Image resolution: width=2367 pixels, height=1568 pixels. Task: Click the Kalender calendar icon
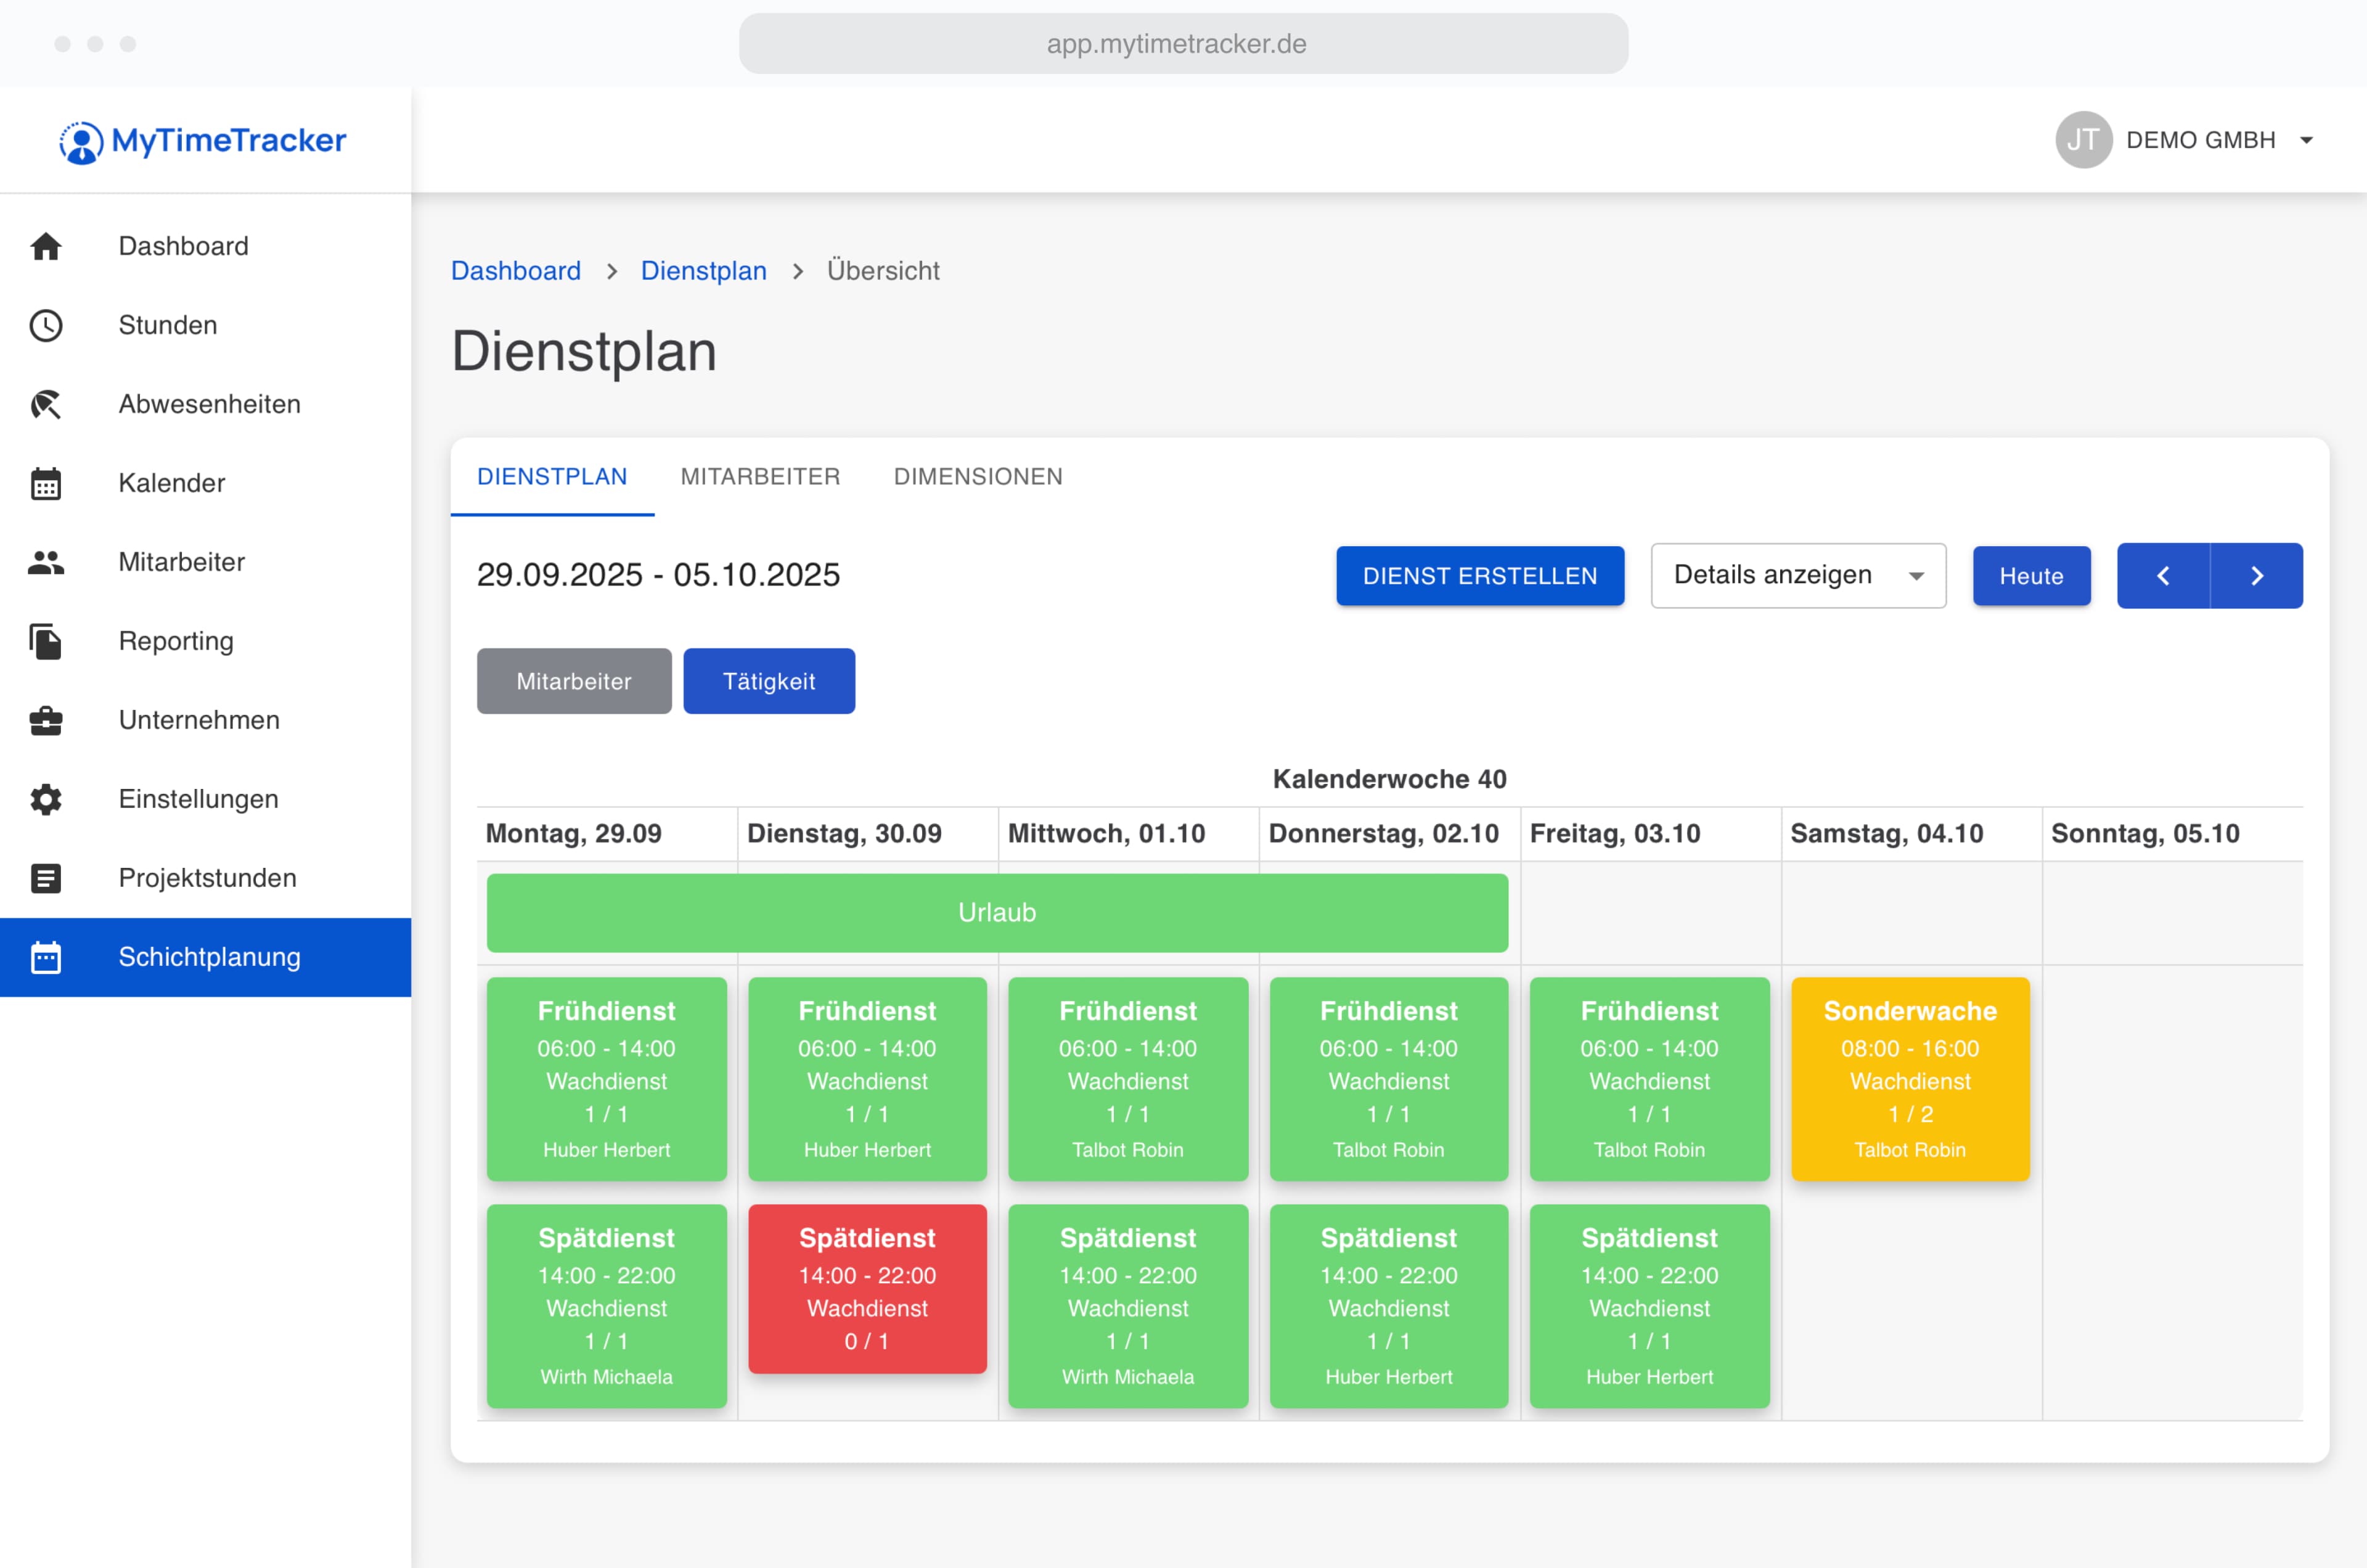[x=47, y=483]
